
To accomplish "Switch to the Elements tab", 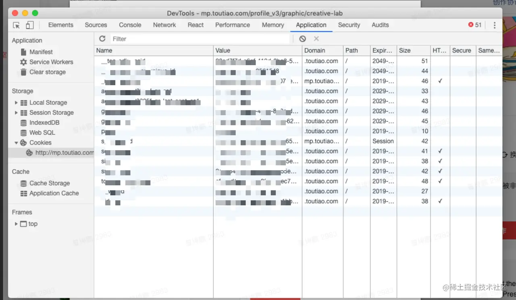I will point(61,25).
